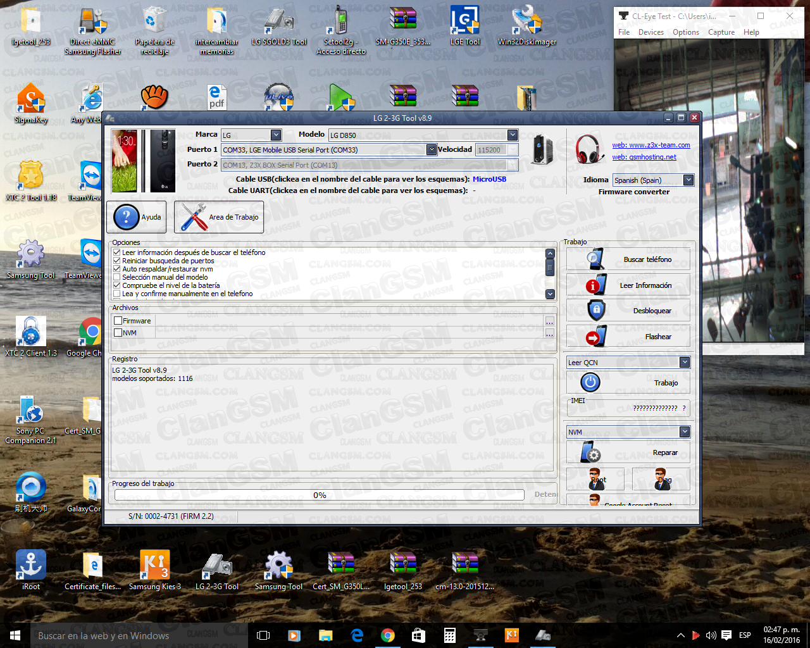
Task: Click the Diag button
Action: [661, 480]
